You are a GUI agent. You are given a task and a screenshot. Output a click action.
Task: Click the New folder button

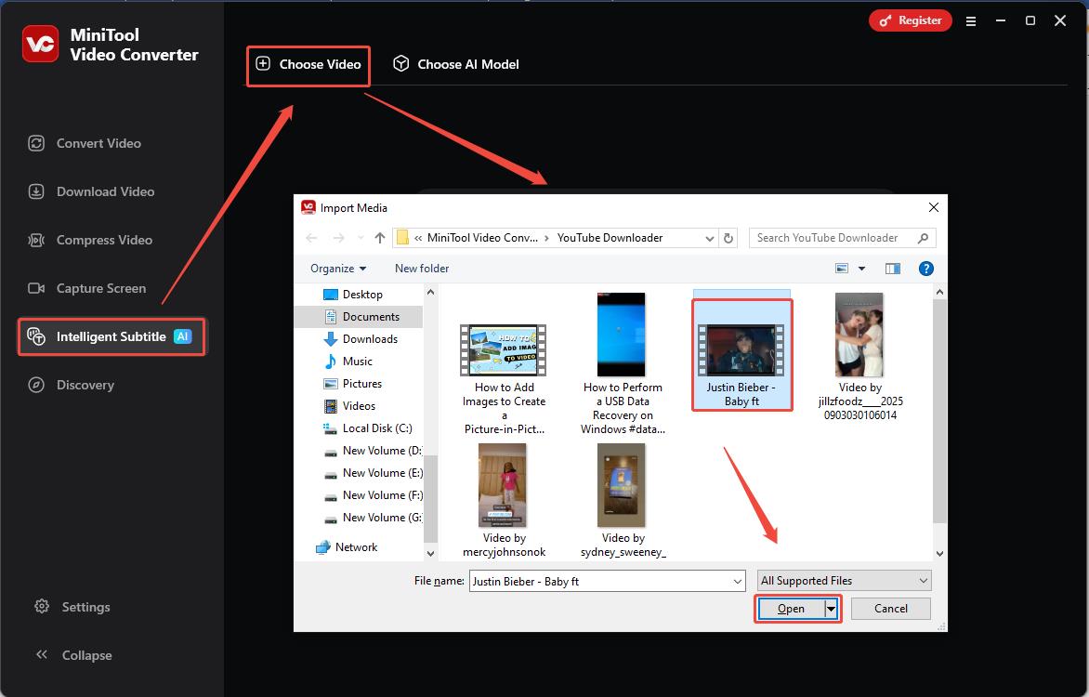pos(422,269)
